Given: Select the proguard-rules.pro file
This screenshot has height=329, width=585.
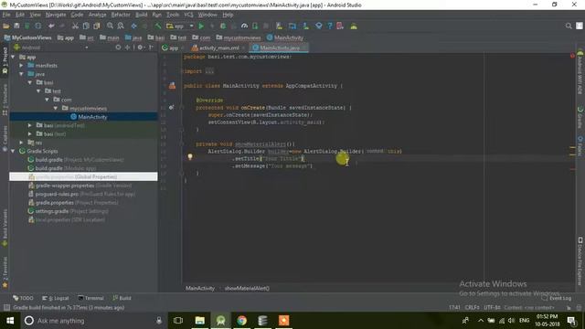Looking at the screenshot, I should click(57, 194).
